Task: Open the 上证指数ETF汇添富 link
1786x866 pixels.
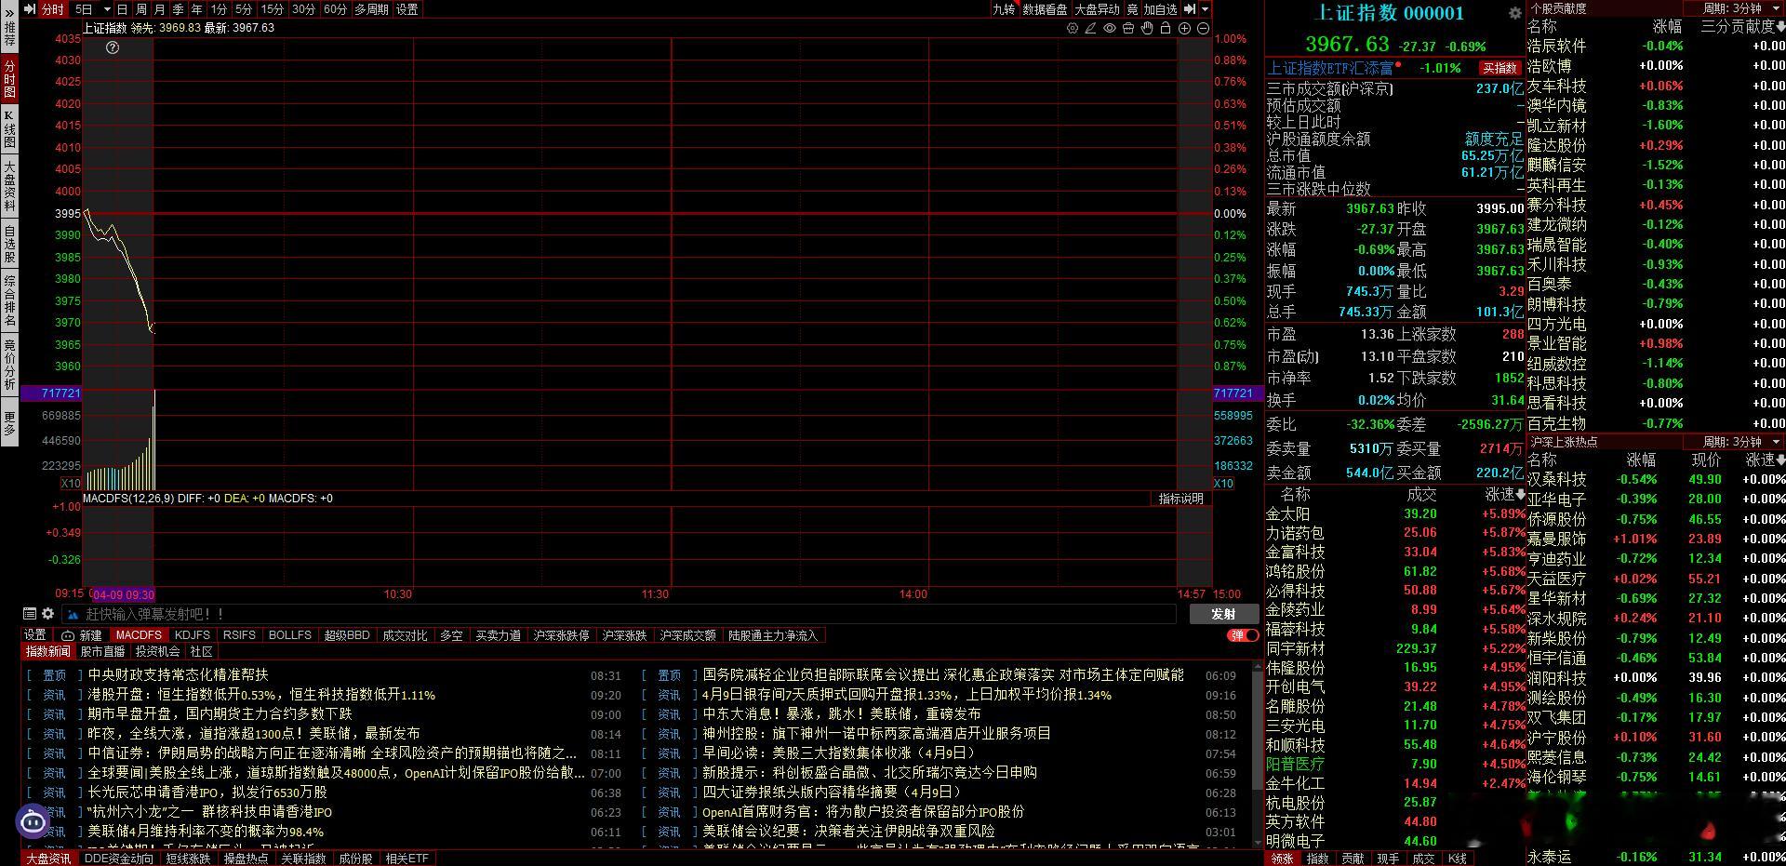Action: (x=1331, y=68)
